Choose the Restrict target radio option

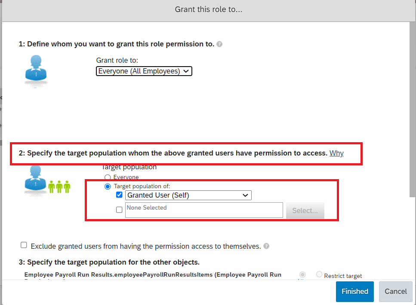319,274
